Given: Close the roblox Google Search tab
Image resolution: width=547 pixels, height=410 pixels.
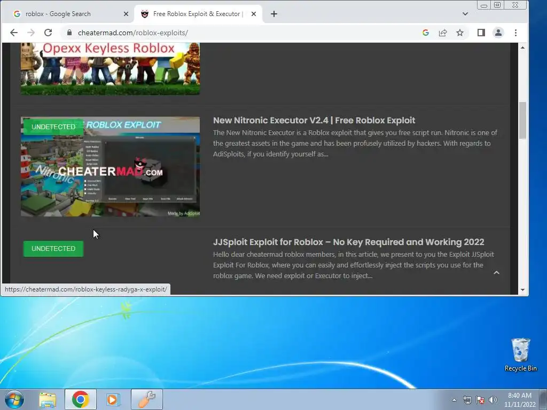Looking at the screenshot, I should [x=126, y=14].
